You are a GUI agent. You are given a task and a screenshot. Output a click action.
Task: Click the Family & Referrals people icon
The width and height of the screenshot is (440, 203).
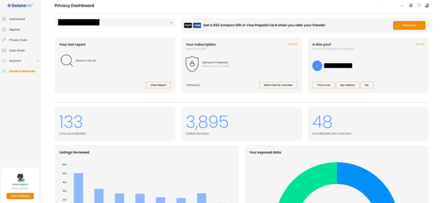pos(4,71)
